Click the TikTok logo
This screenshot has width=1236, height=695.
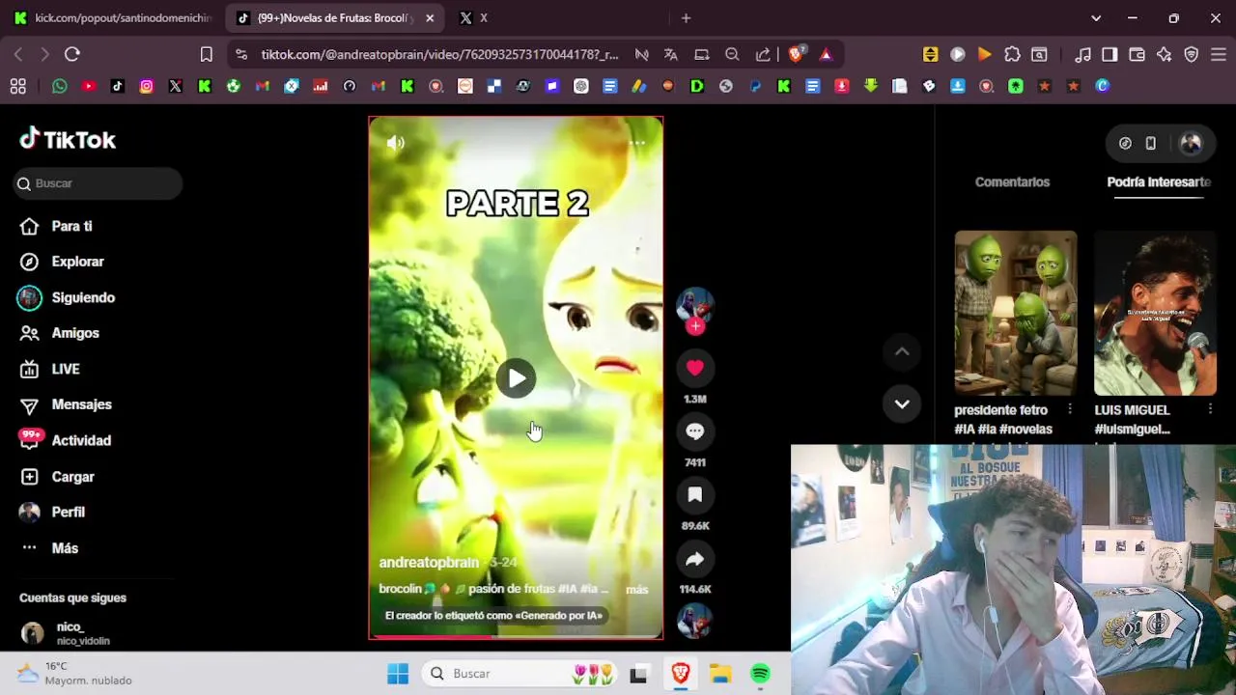(68, 140)
